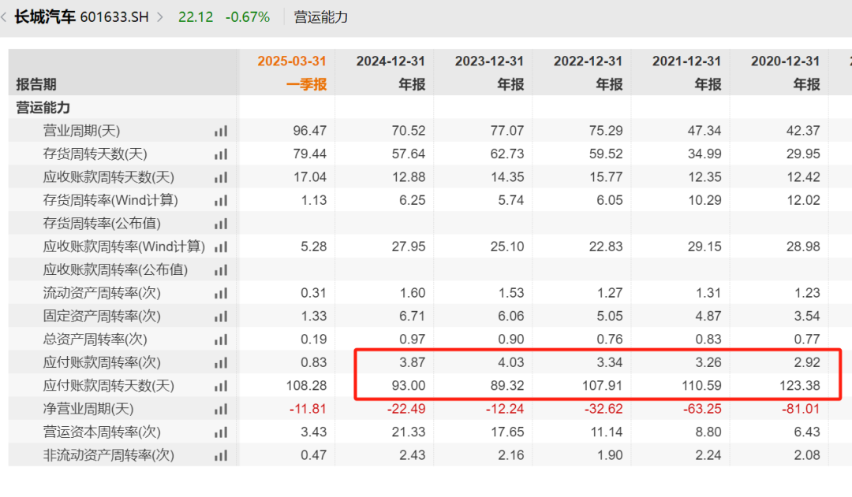Open chart icon for 总资产周转率(次) row

pyautogui.click(x=221, y=340)
